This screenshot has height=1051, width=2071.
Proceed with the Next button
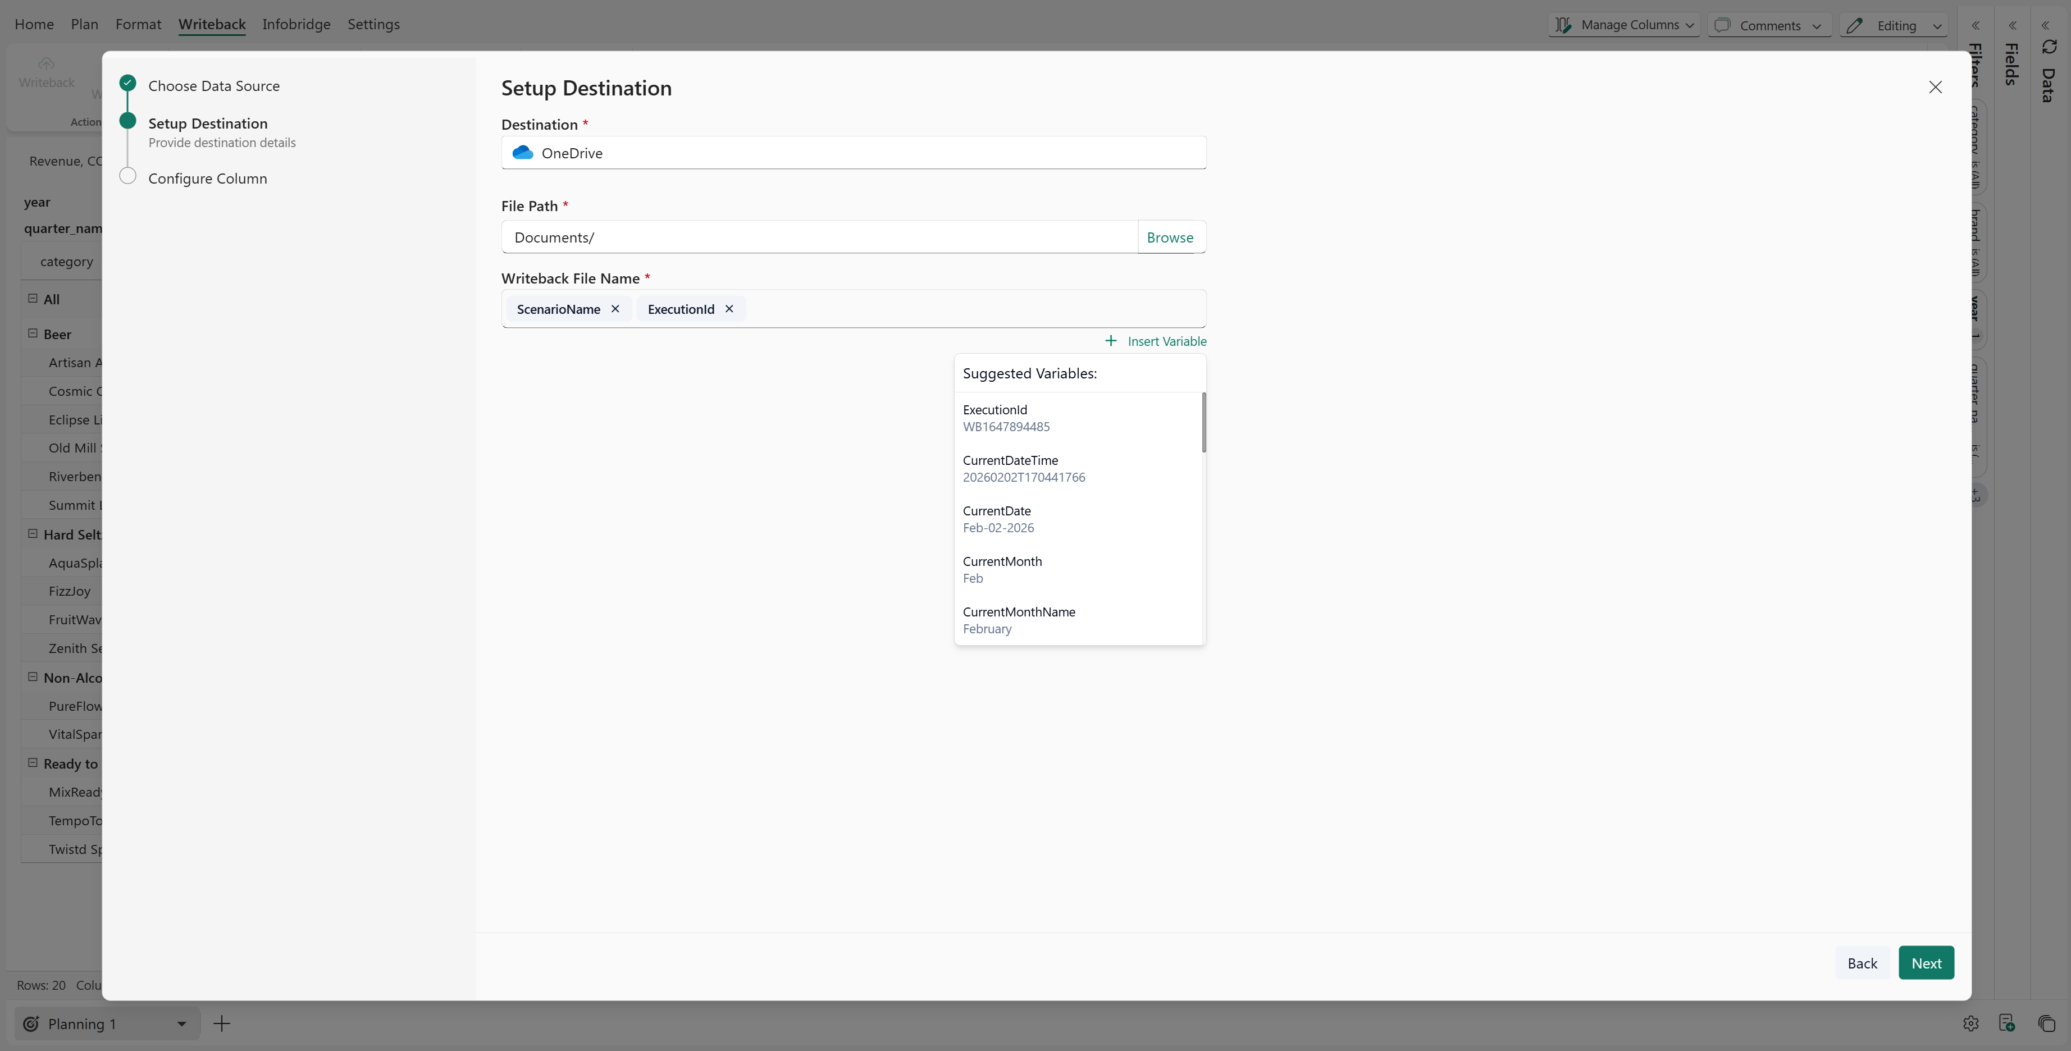1926,963
